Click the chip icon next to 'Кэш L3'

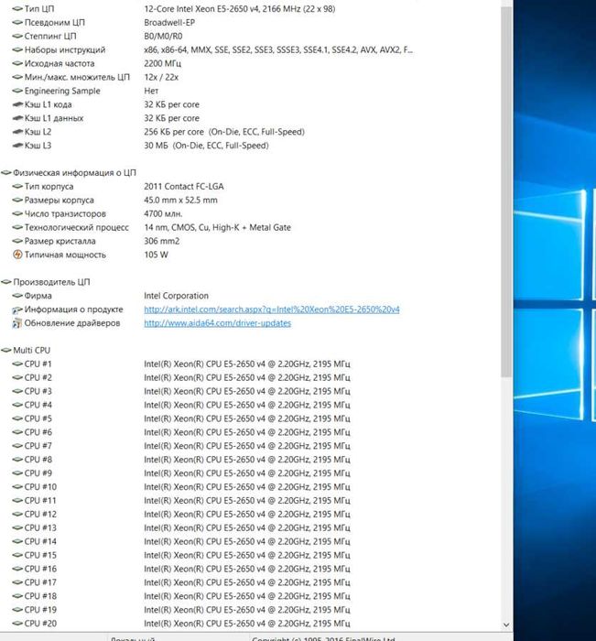(17, 145)
